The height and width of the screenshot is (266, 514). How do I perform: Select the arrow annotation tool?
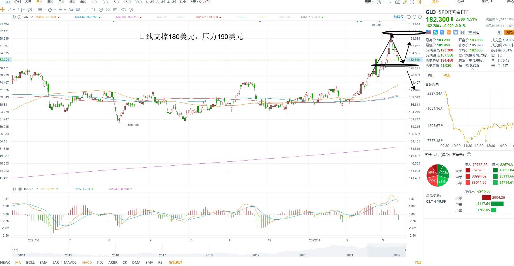point(60,10)
